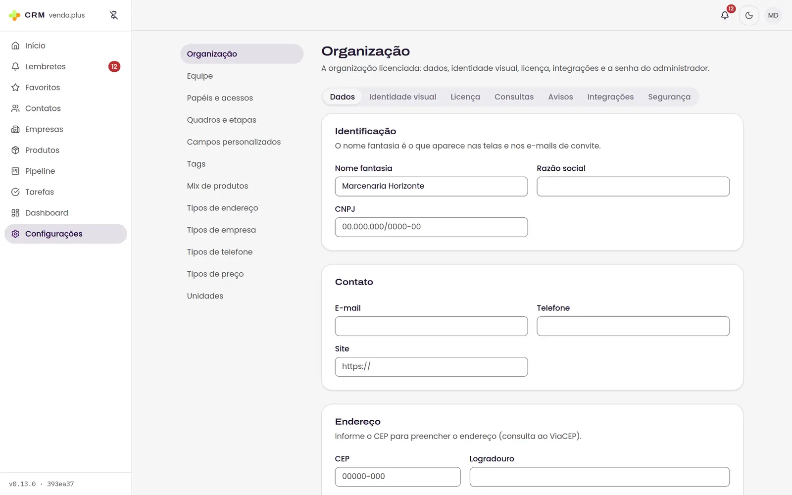Viewport: 792px width, 495px height.
Task: Open the Produtos section
Action: 66,150
